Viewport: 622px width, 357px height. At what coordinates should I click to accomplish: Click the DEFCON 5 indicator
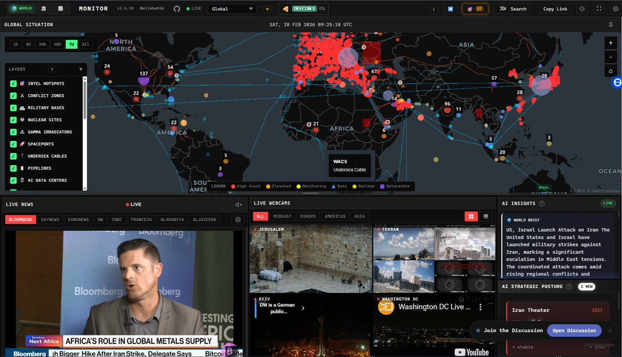pos(304,9)
